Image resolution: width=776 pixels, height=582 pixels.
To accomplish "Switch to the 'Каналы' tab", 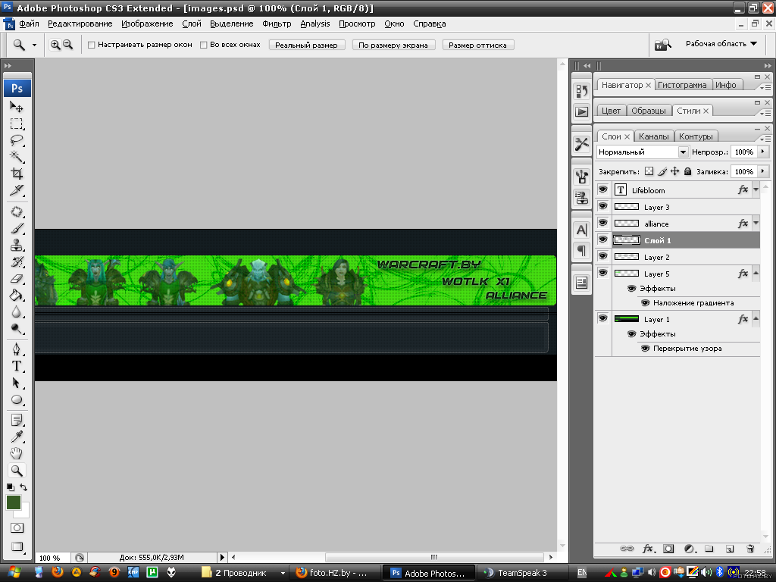I will tap(654, 136).
